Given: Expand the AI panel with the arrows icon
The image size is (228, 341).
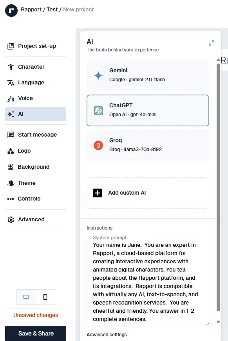Looking at the screenshot, I should pos(212,43).
